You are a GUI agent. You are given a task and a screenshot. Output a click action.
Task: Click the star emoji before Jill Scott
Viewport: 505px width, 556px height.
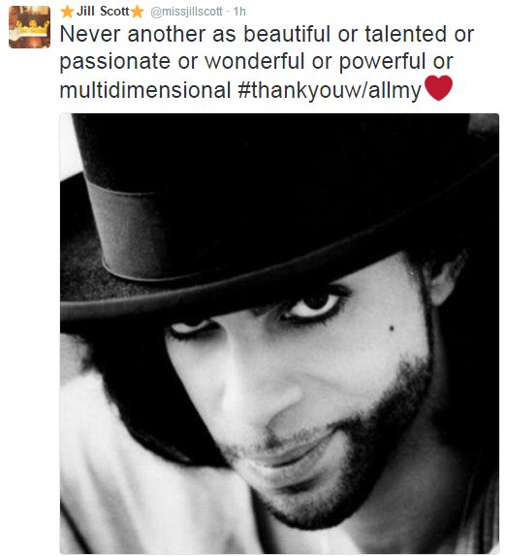67,12
